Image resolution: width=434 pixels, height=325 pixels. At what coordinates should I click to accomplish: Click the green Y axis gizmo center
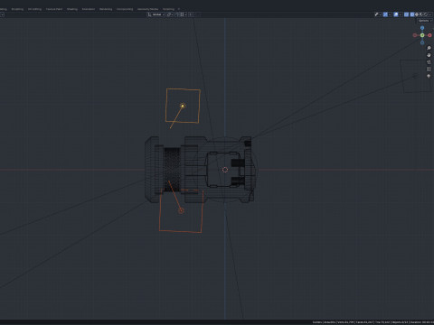pyautogui.click(x=422, y=35)
